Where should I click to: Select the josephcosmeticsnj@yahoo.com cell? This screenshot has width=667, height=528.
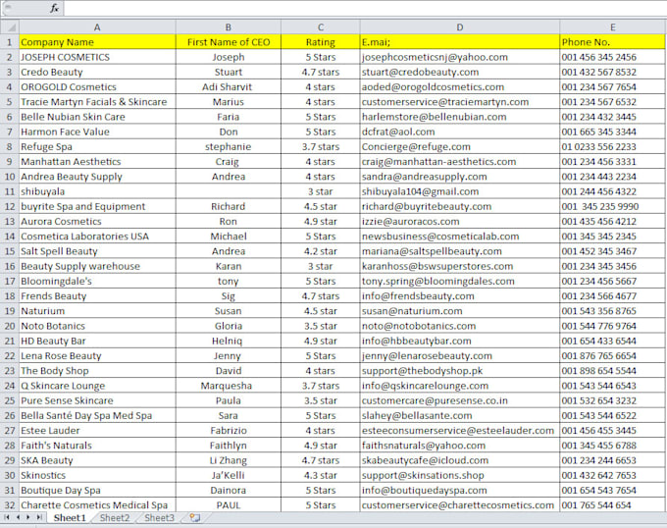(x=460, y=57)
